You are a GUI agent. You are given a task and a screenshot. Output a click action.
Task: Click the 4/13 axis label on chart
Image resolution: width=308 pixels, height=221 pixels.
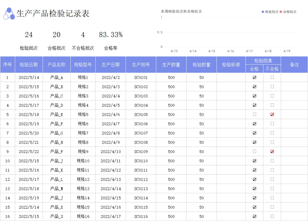174,51
